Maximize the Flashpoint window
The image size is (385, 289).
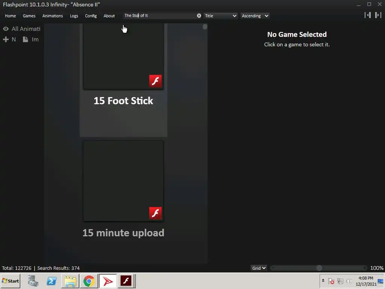(x=369, y=4)
